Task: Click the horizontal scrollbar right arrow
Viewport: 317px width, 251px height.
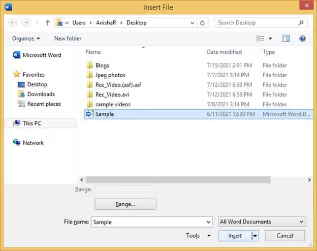Action: (x=309, y=179)
